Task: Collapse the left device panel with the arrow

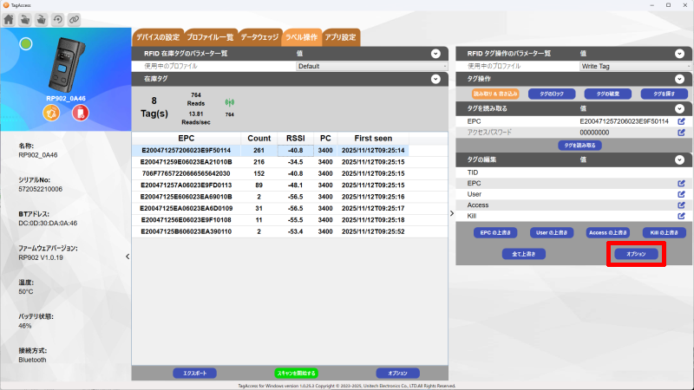Action: click(x=128, y=257)
